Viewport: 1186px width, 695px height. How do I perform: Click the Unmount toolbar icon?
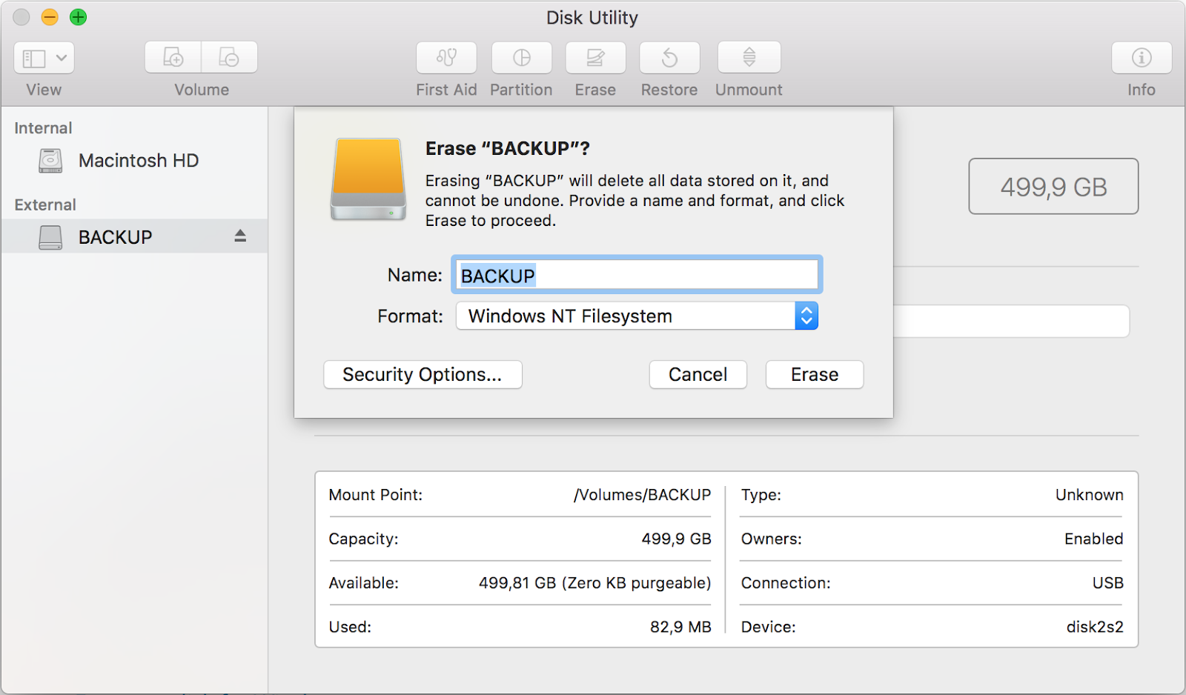[x=749, y=58]
